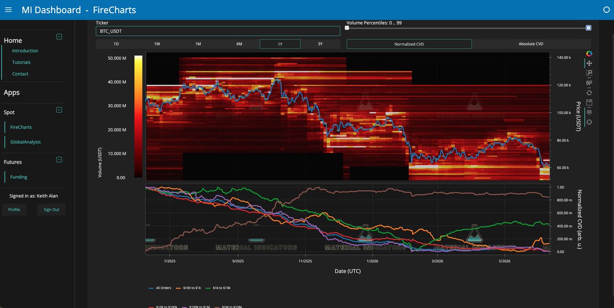This screenshot has width=614, height=308.
Task: Click the Apps heading
Action: (x=11, y=93)
